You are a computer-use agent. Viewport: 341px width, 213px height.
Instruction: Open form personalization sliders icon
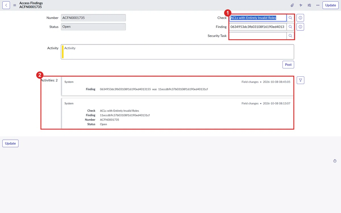click(x=309, y=5)
